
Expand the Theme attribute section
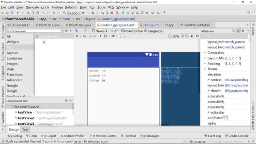[x=205, y=69]
